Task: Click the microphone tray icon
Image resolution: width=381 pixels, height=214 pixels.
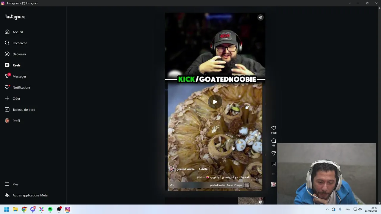Action: pyautogui.click(x=340, y=209)
